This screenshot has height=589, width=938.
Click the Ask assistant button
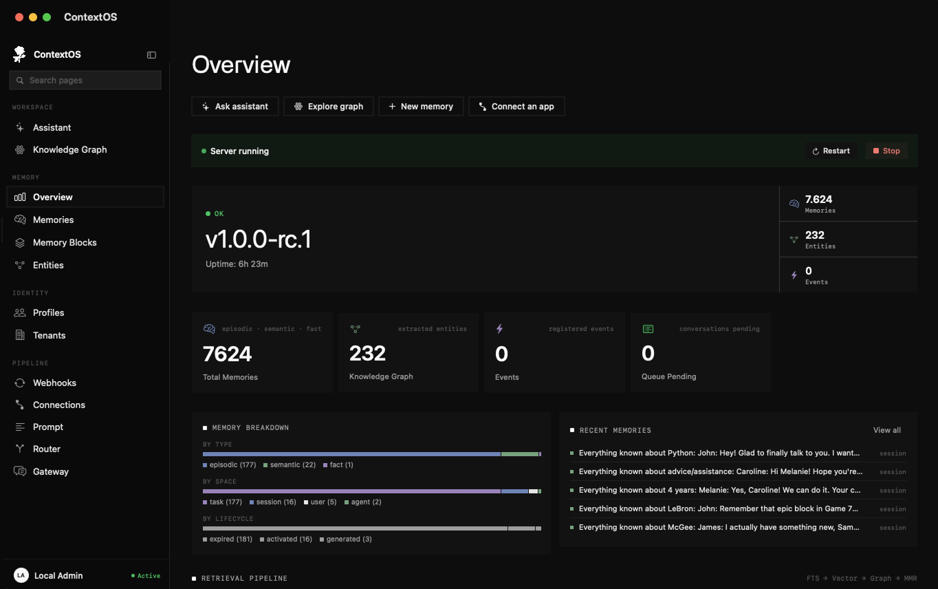click(235, 107)
